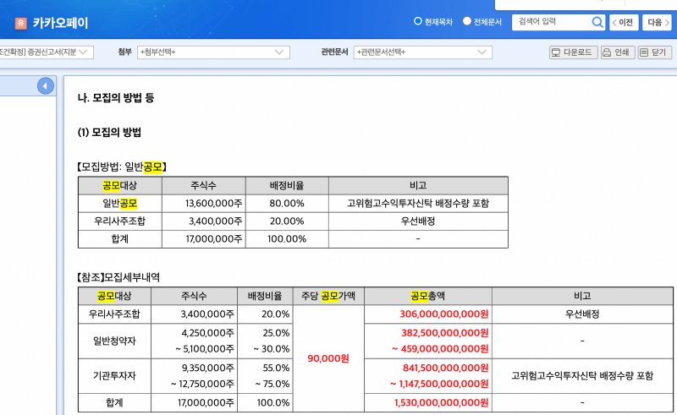Click cell 80.00%

(287, 203)
